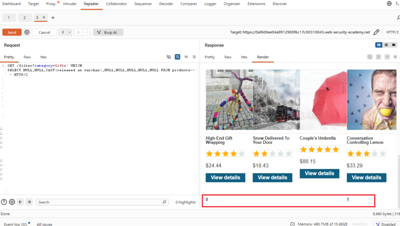Switch request view to Hex

coord(43,57)
